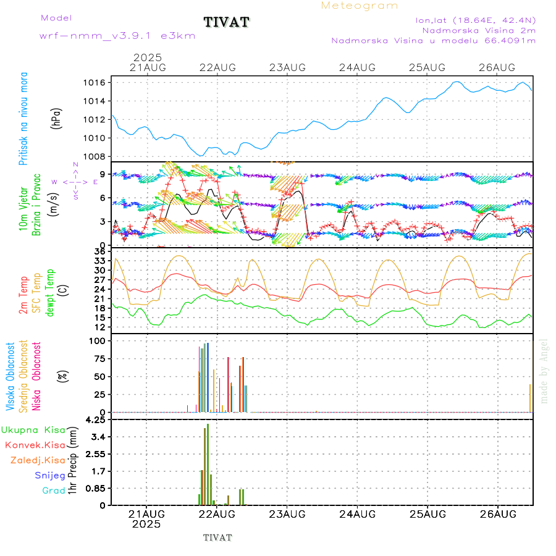This screenshot has width=556, height=556.
Task: Click the lon,lat coordinates text
Action: pos(476,20)
